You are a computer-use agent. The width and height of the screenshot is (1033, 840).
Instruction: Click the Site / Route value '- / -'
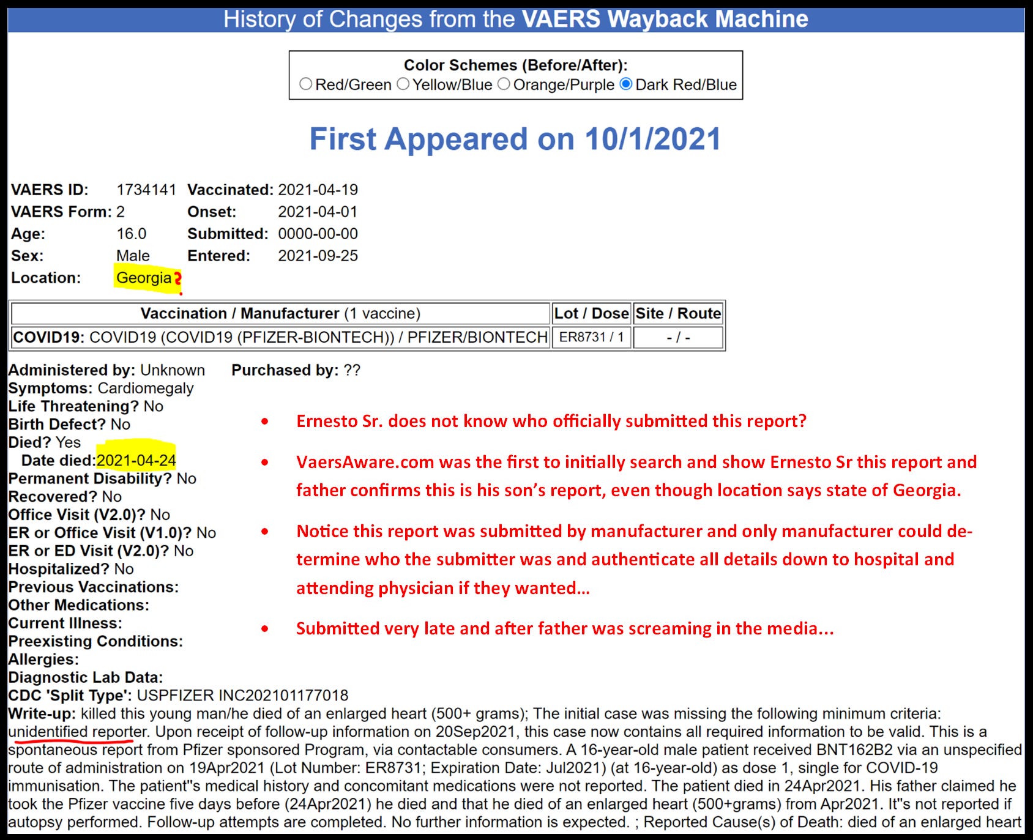(x=678, y=337)
